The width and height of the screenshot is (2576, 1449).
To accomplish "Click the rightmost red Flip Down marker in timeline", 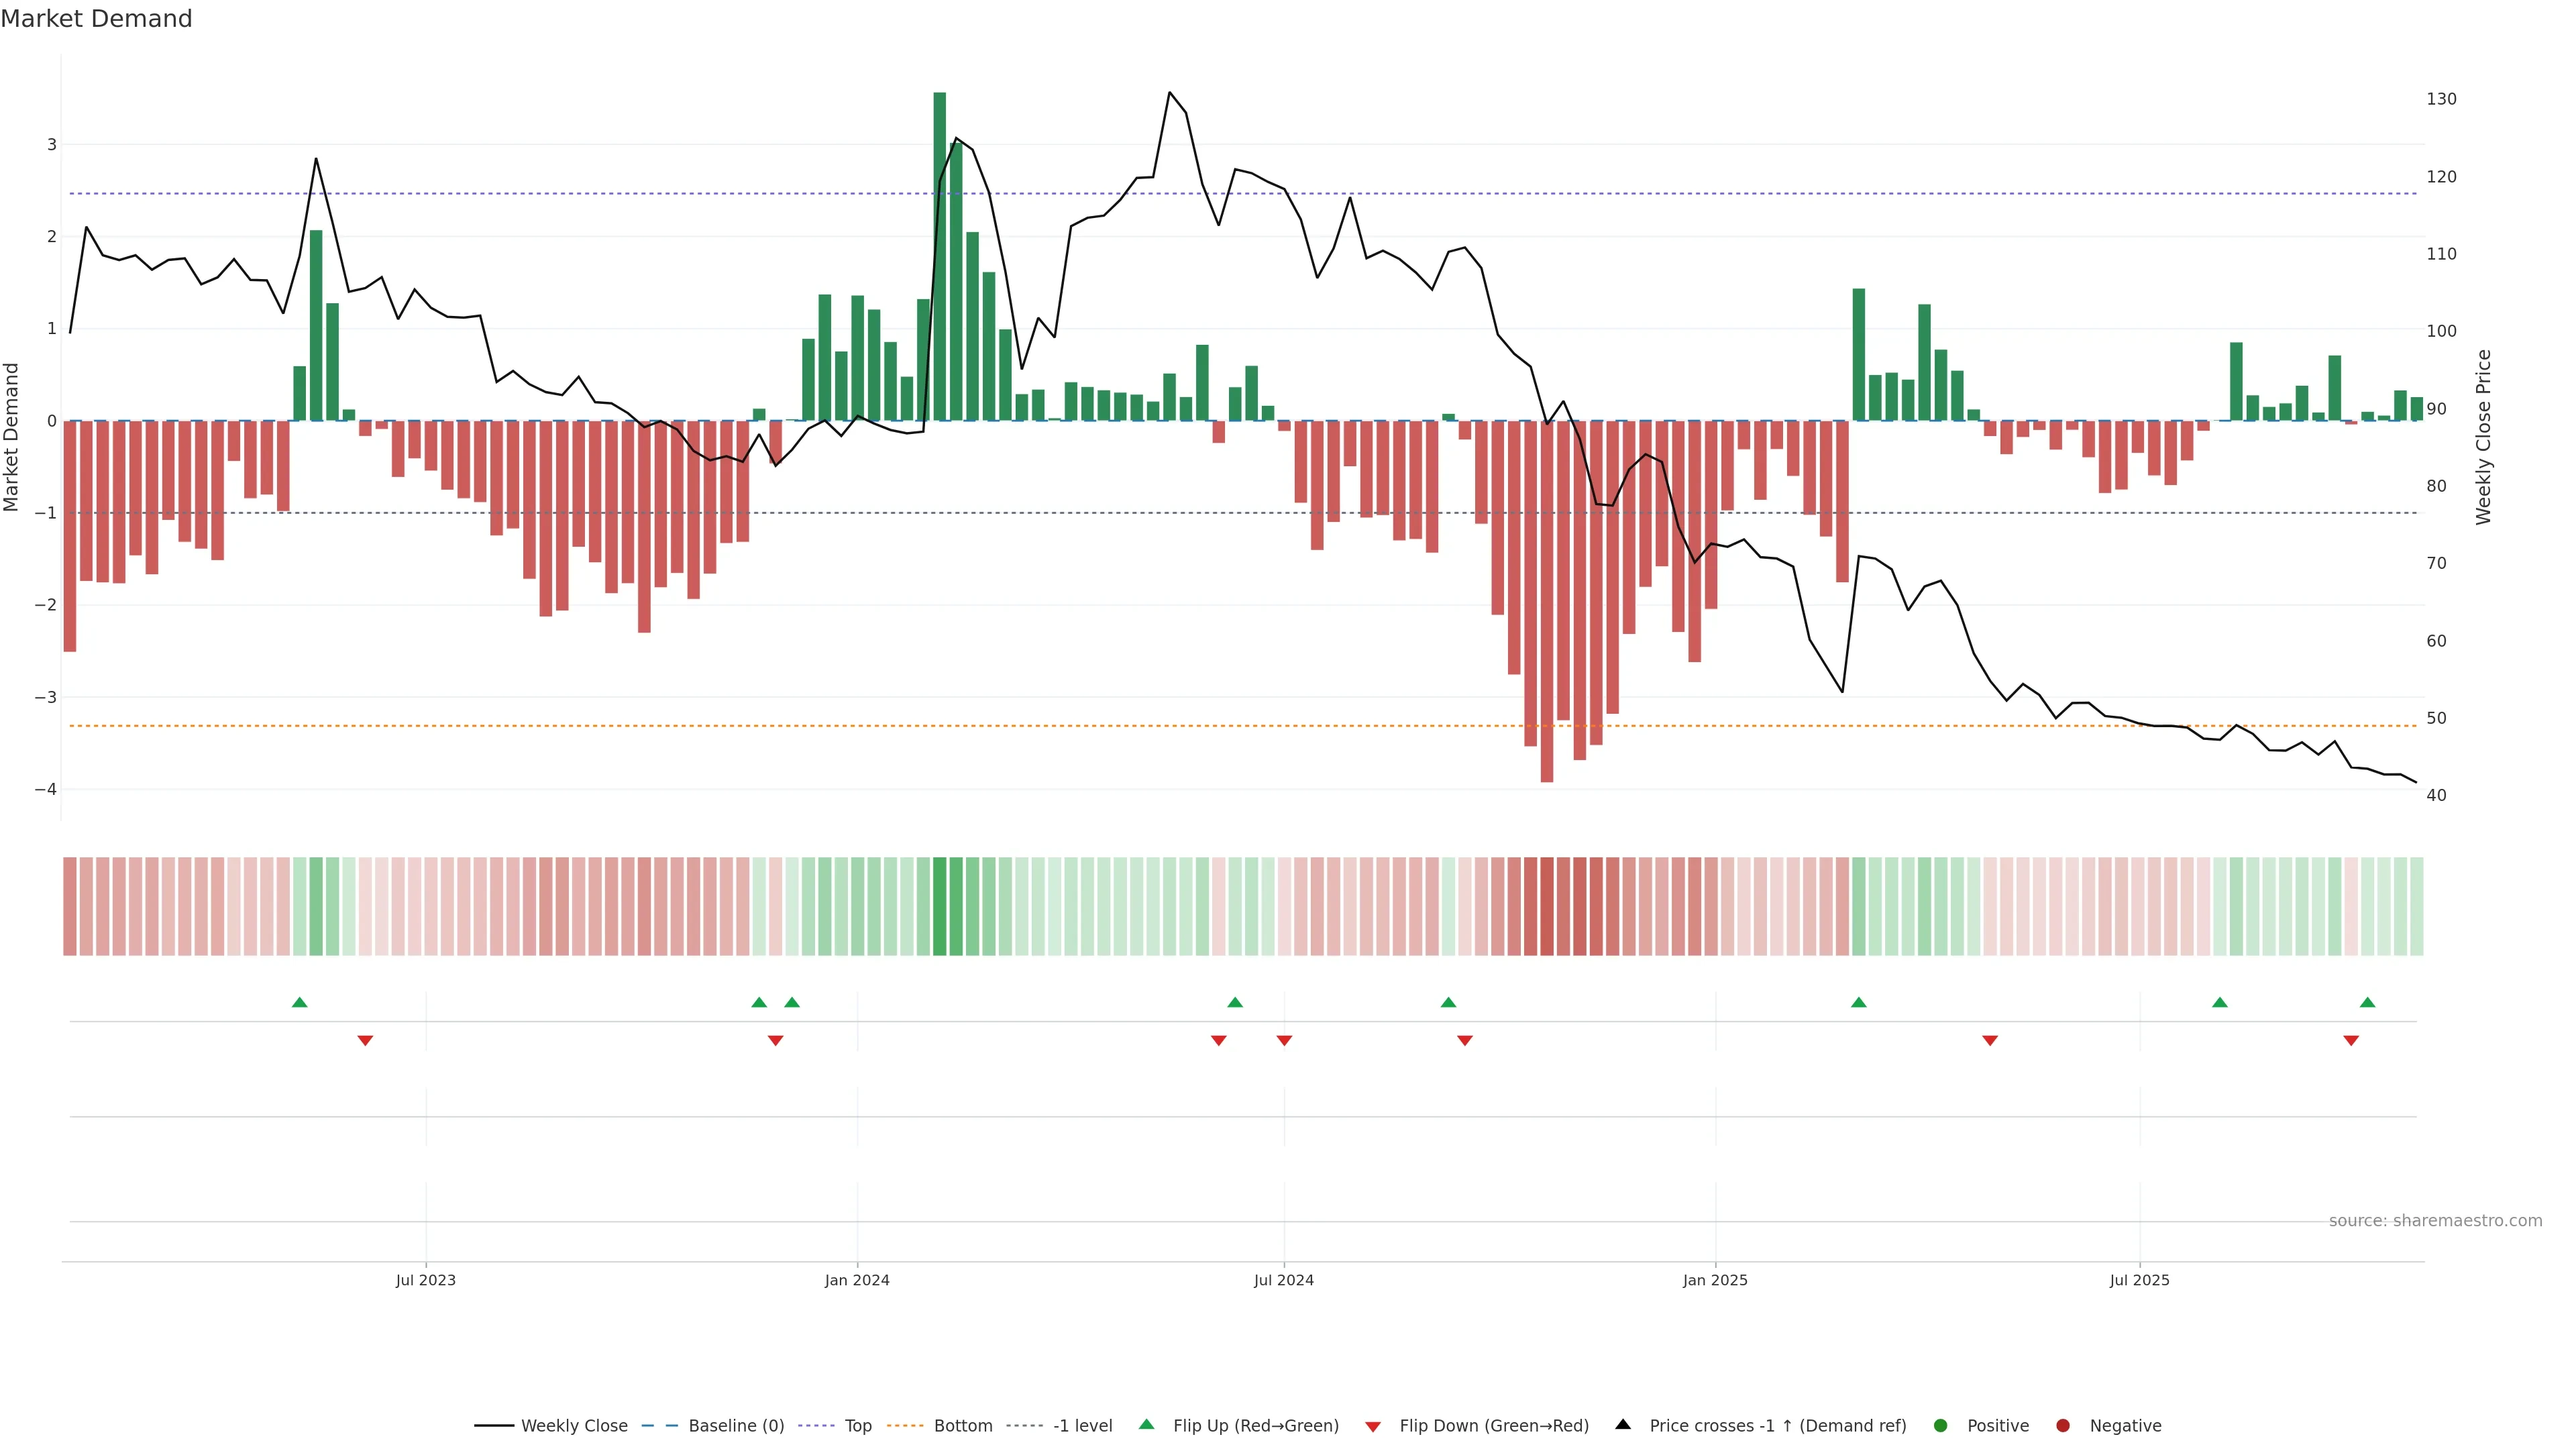I will 2351,1040.
